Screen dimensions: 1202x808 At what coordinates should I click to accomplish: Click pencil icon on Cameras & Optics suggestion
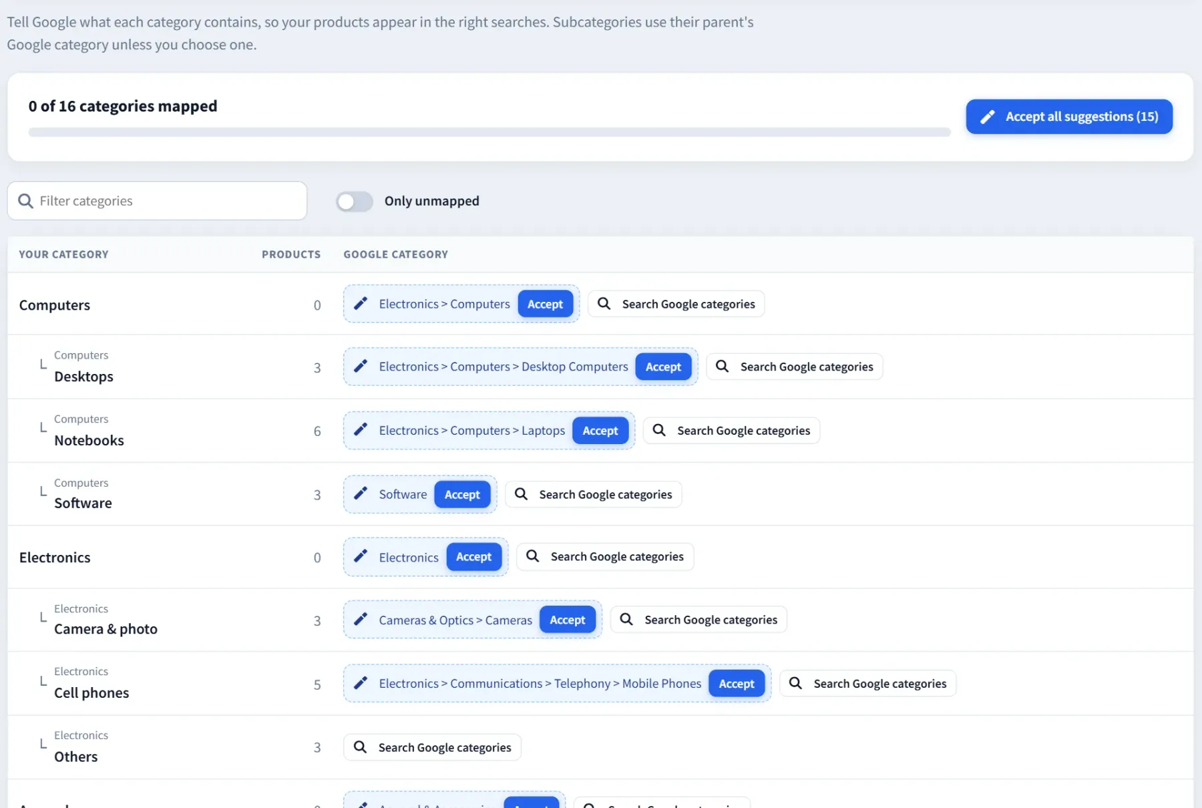click(x=361, y=620)
